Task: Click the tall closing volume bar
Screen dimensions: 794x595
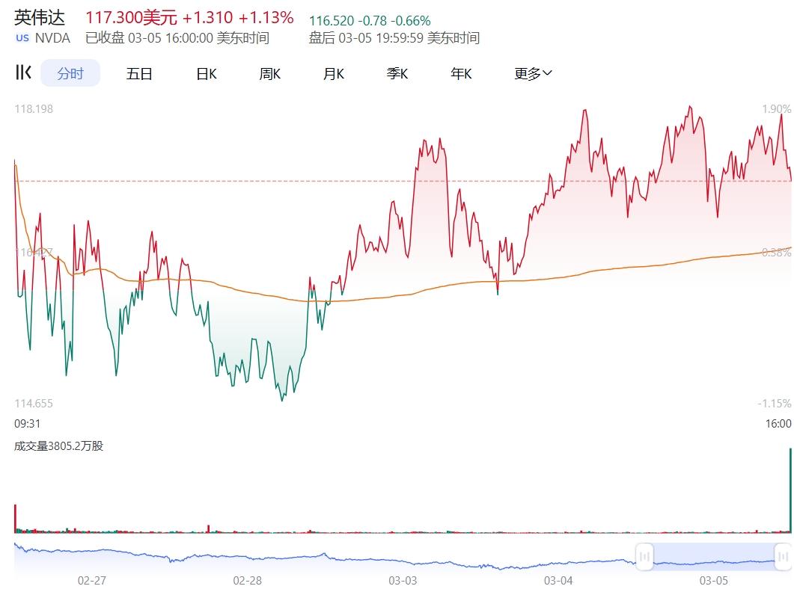Action: pos(790,490)
